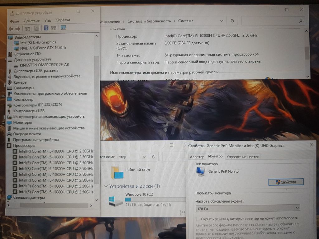319x239 pixels.
Task: Click the Система breadcrumb in address bar
Action: click(186, 21)
